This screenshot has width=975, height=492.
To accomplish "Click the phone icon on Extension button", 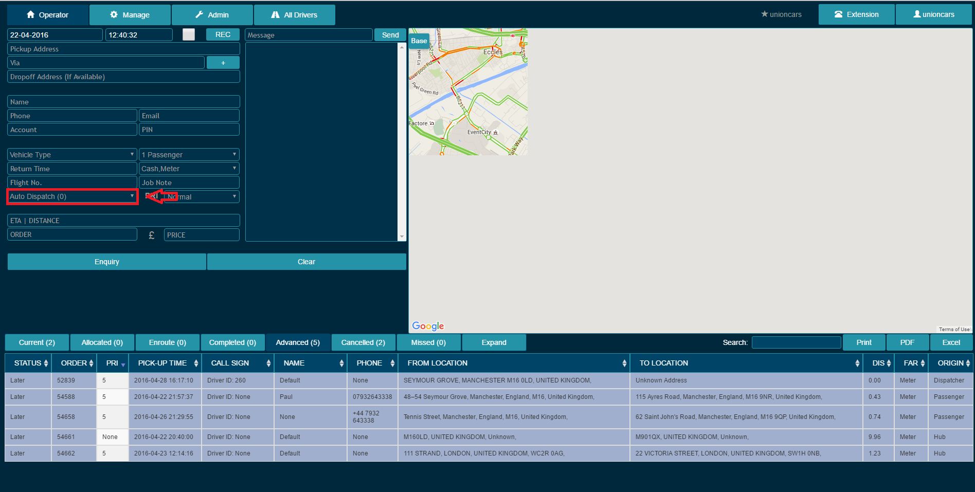I will [x=838, y=14].
